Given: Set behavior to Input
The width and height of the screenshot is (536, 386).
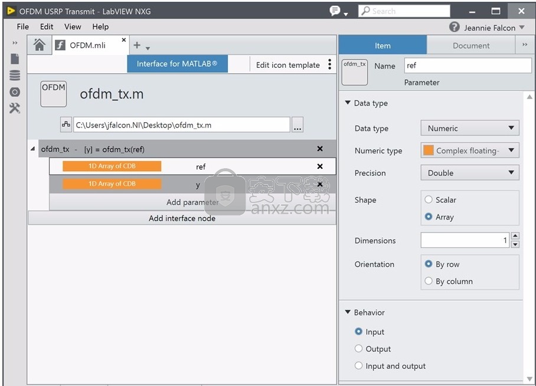Looking at the screenshot, I should pyautogui.click(x=358, y=332).
